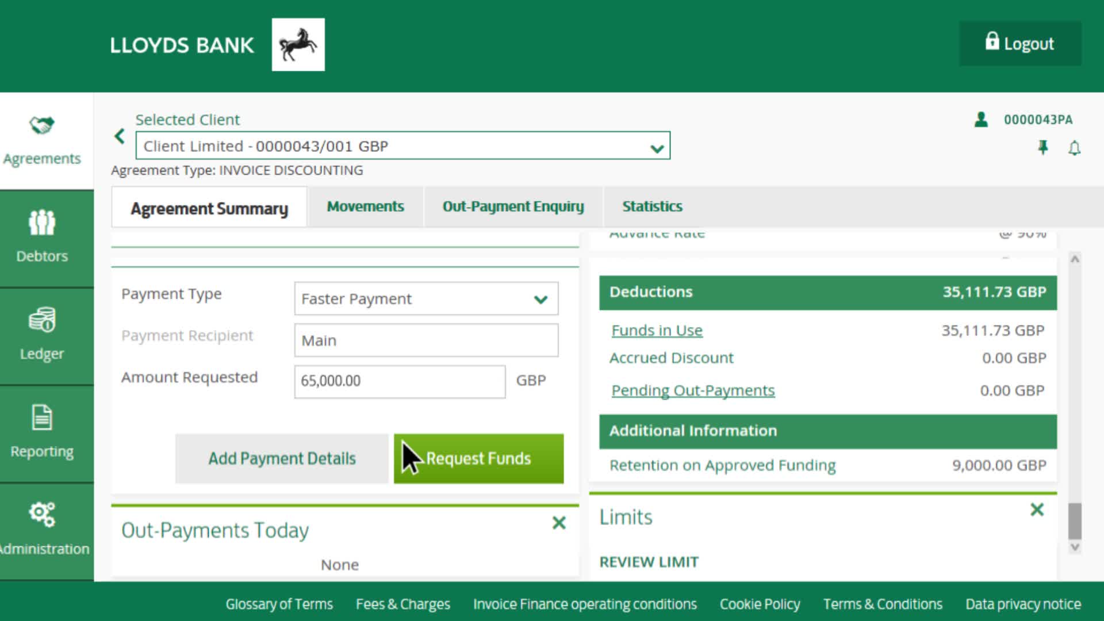The height and width of the screenshot is (621, 1104).
Task: Open the Administration gears sidebar icon
Action: (x=42, y=515)
